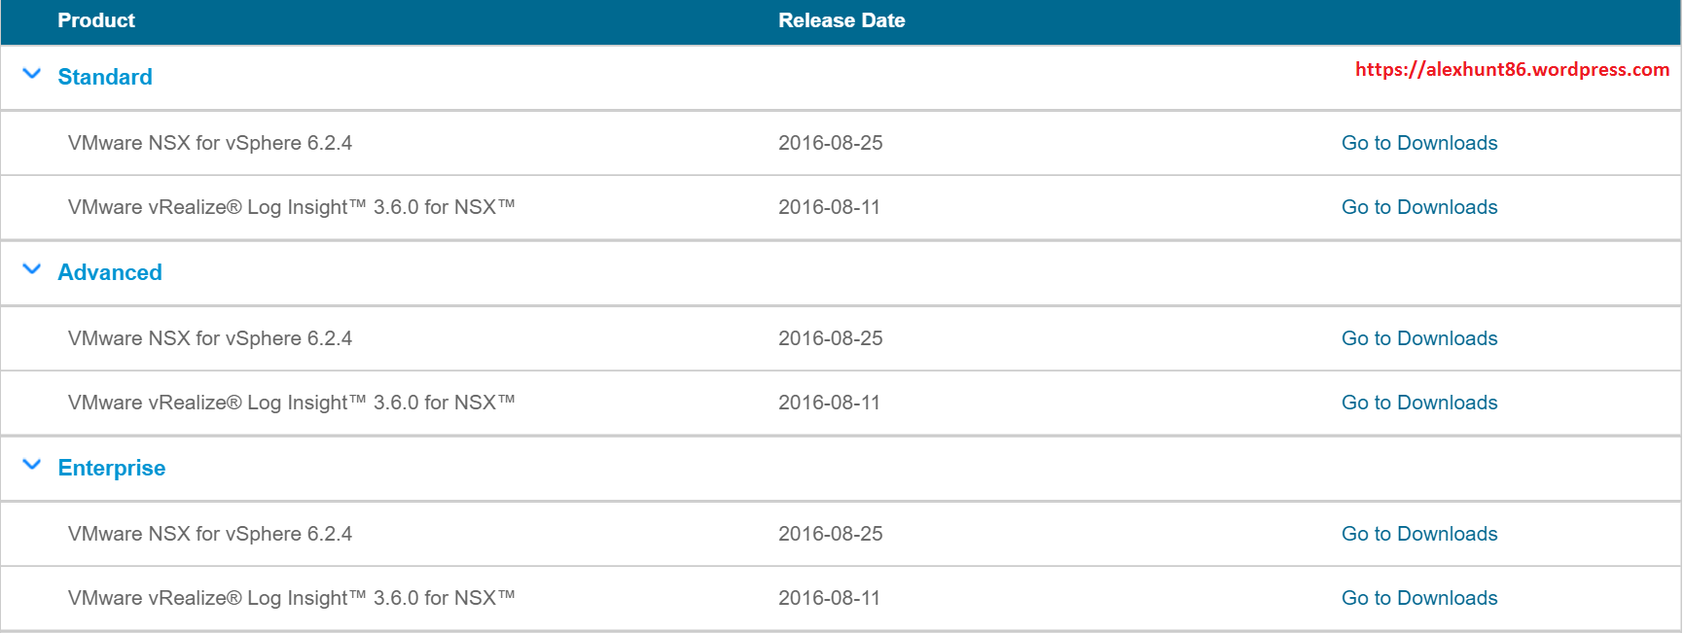Screen dimensions: 1684x633
Task: Go to Downloads for Enterprise NSX vSphere 6.2.4
Action: click(1418, 534)
